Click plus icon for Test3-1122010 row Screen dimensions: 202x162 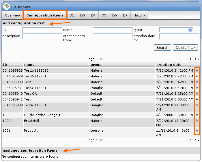point(197,88)
